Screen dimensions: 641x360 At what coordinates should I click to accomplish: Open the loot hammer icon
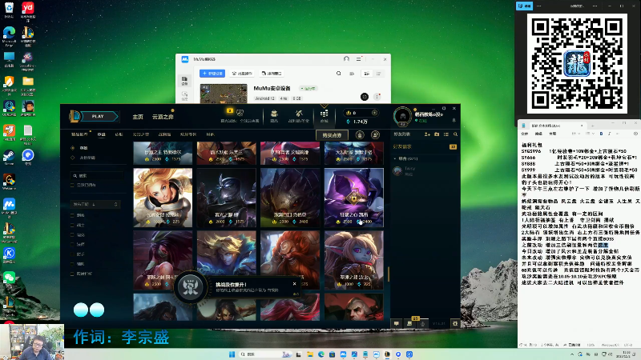299,115
